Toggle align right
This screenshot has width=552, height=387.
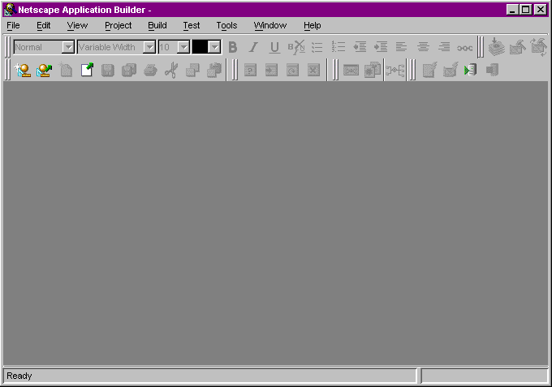coord(444,47)
